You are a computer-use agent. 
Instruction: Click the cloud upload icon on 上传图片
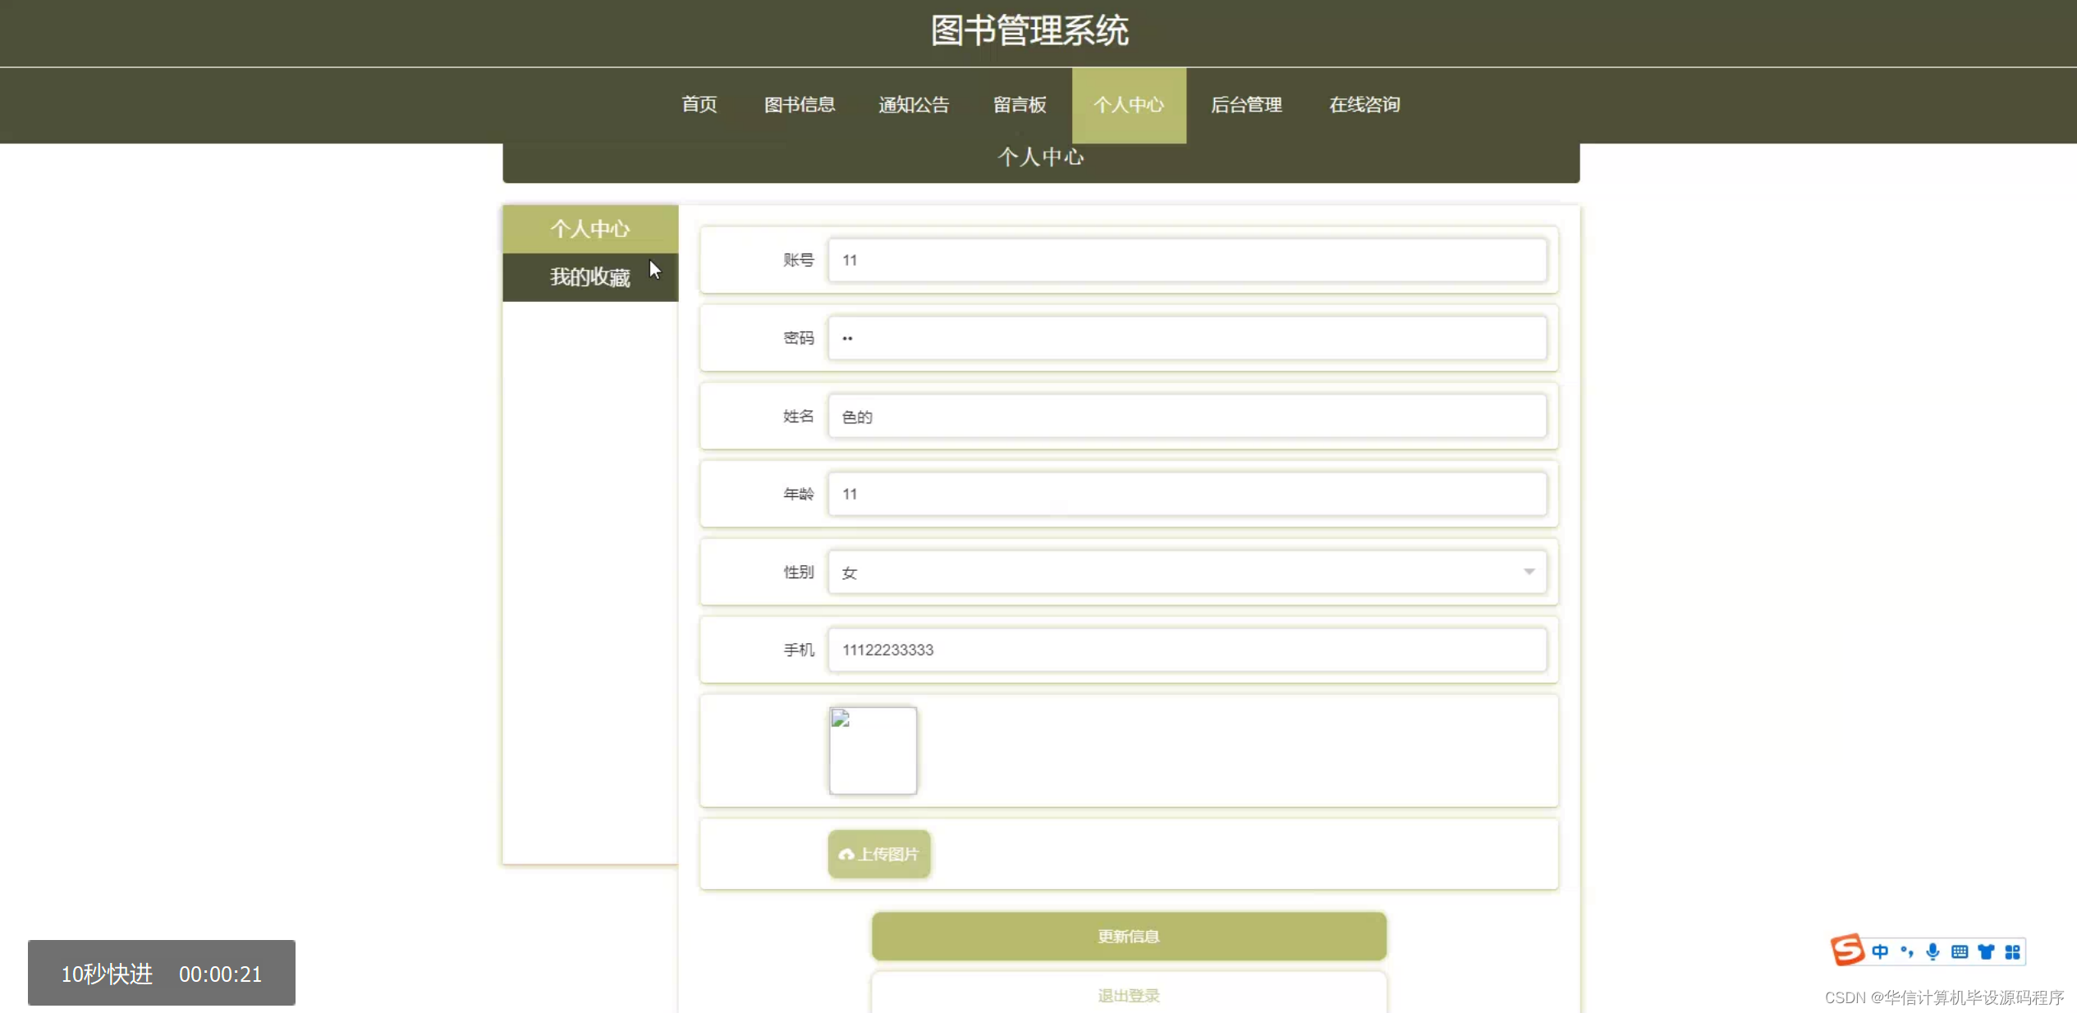click(x=846, y=855)
